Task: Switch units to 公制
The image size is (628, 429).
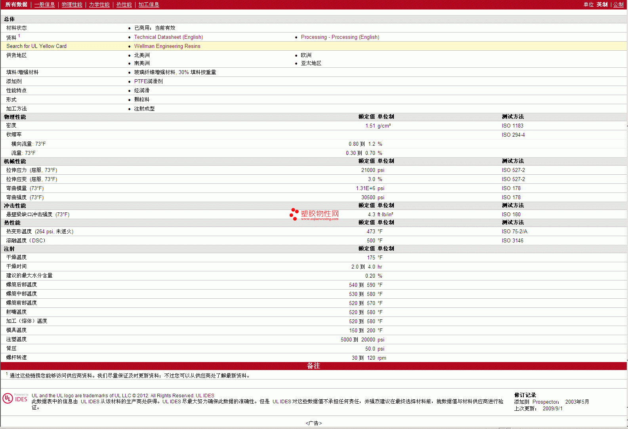Action: coord(618,5)
